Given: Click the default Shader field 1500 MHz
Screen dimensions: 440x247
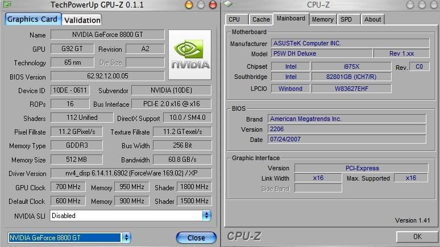Looking at the screenshot, I should tap(194, 201).
